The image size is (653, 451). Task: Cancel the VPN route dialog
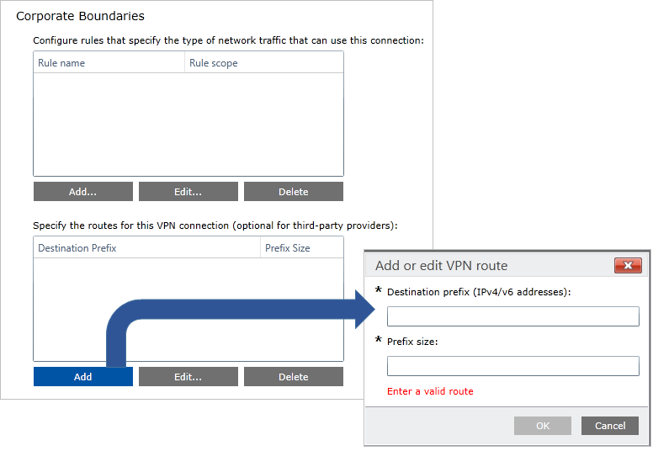609,426
